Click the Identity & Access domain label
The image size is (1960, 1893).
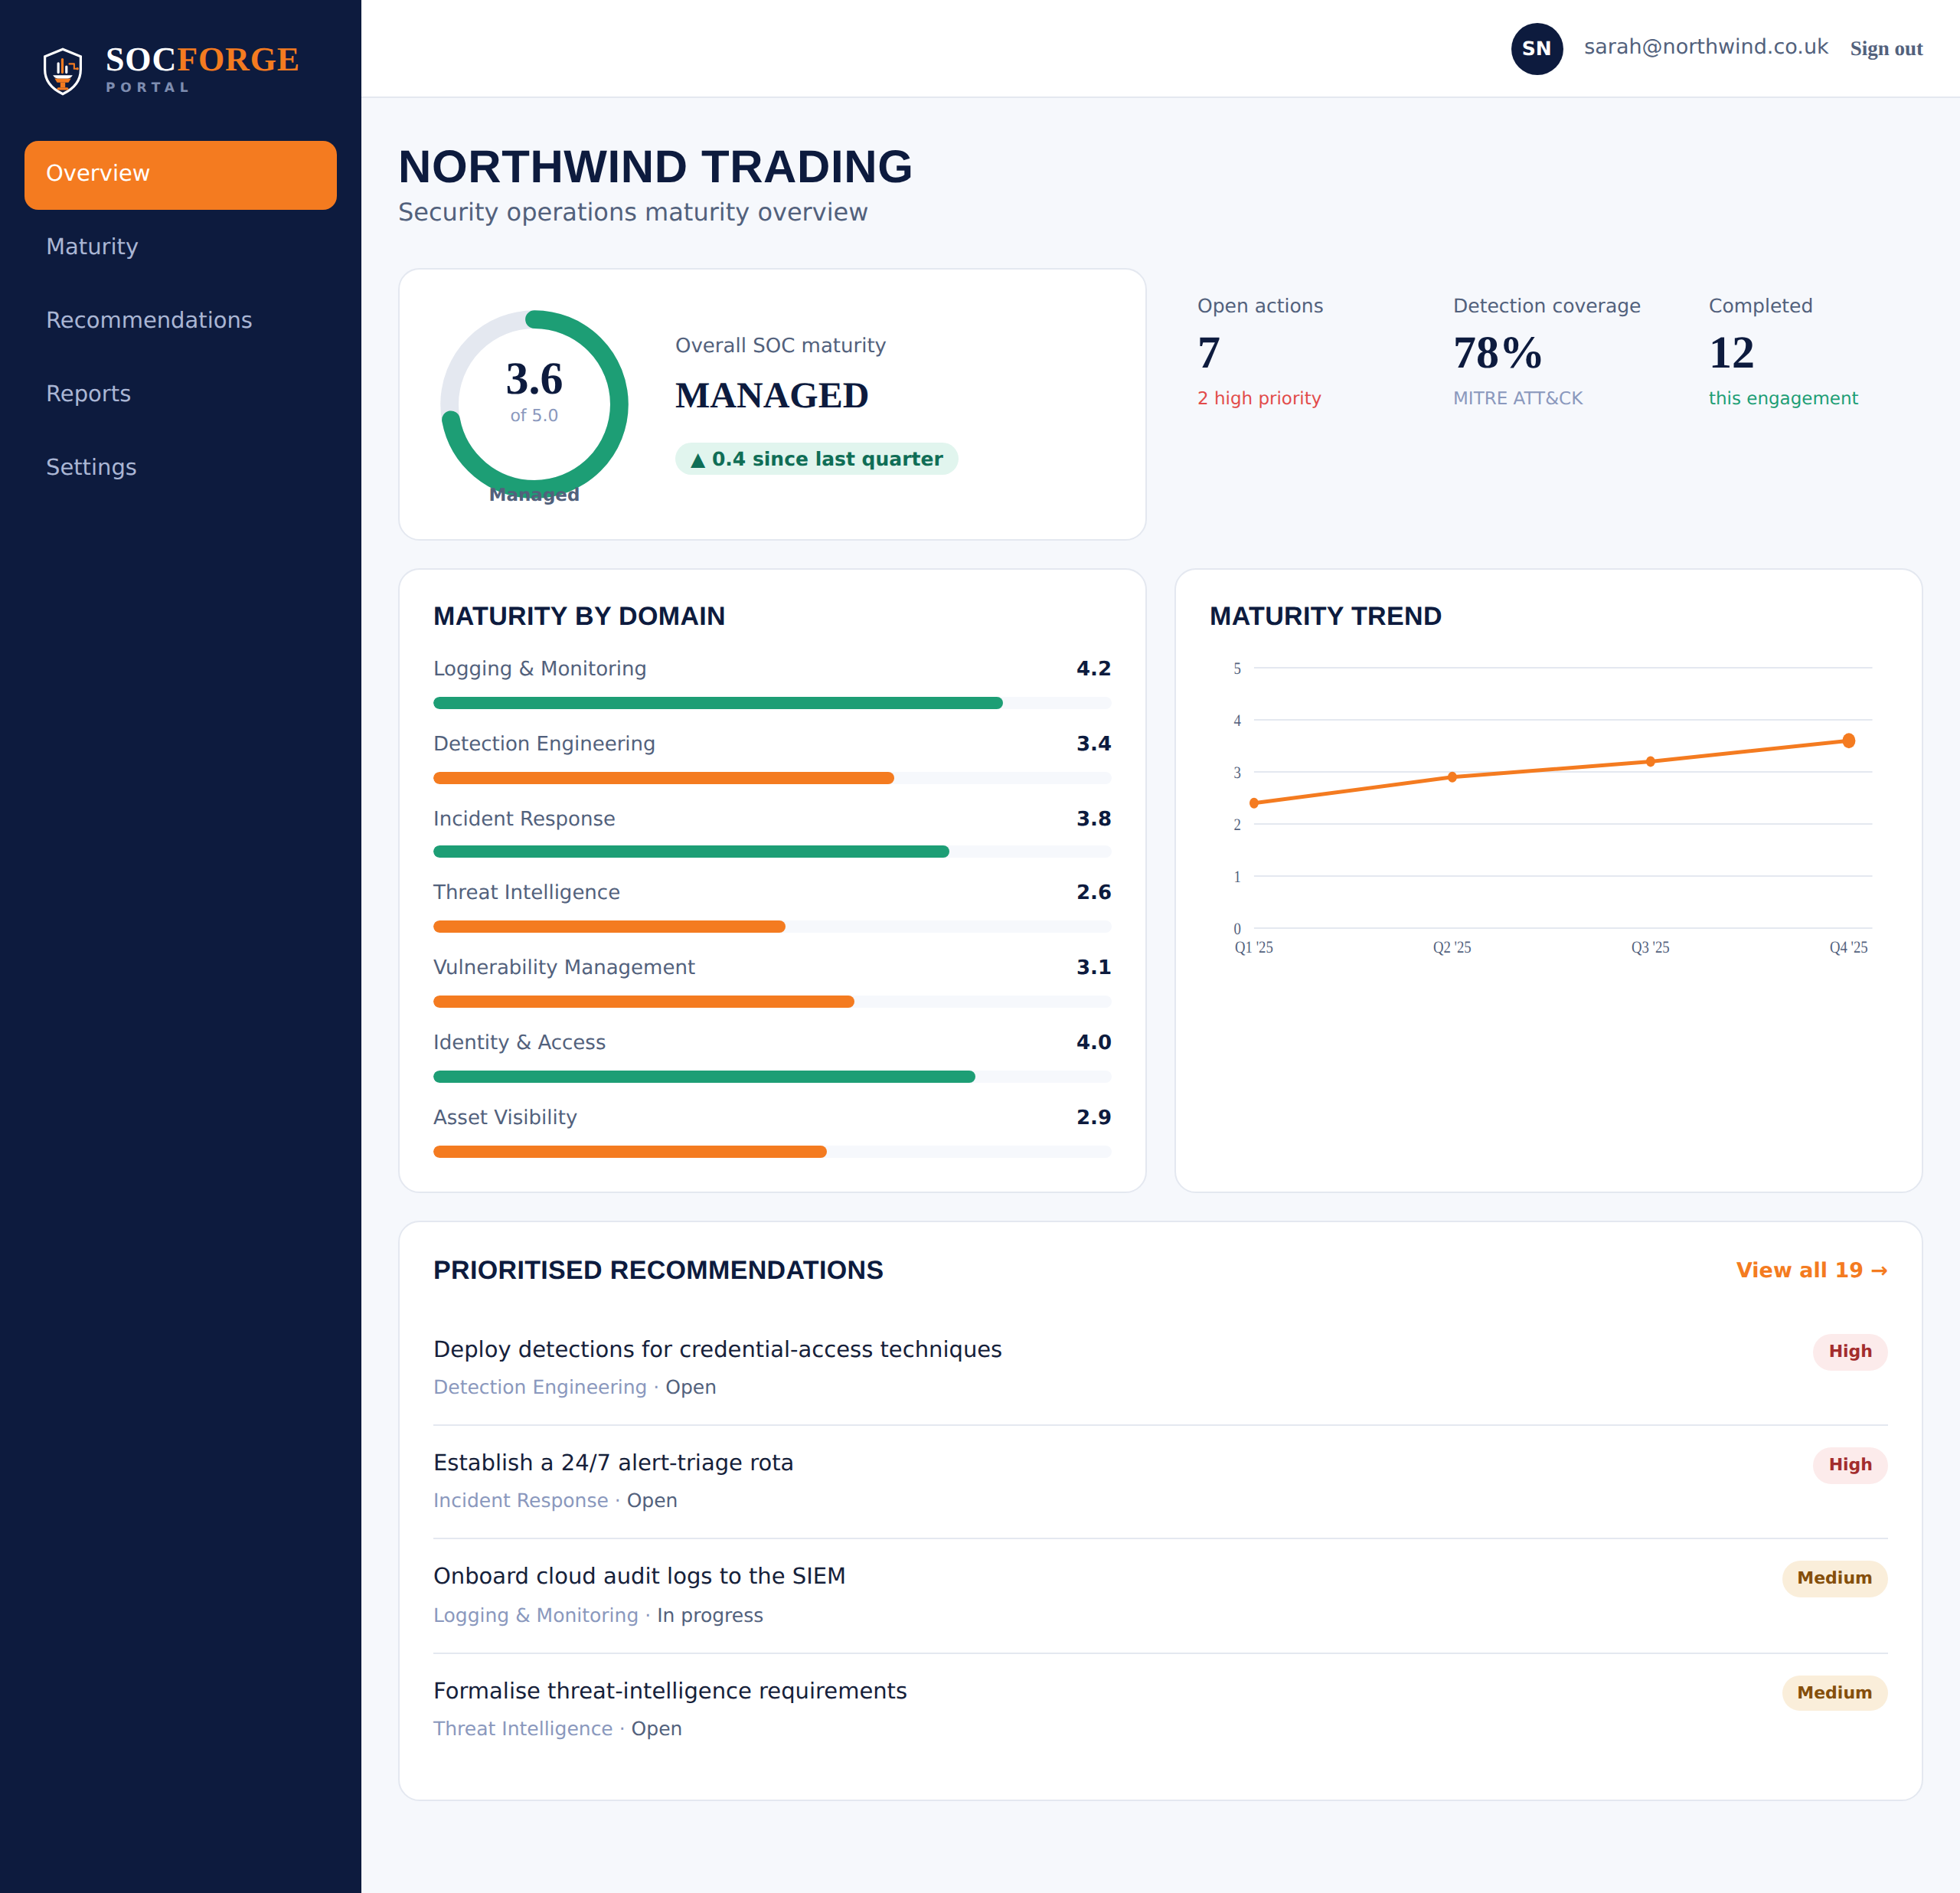tap(519, 1042)
